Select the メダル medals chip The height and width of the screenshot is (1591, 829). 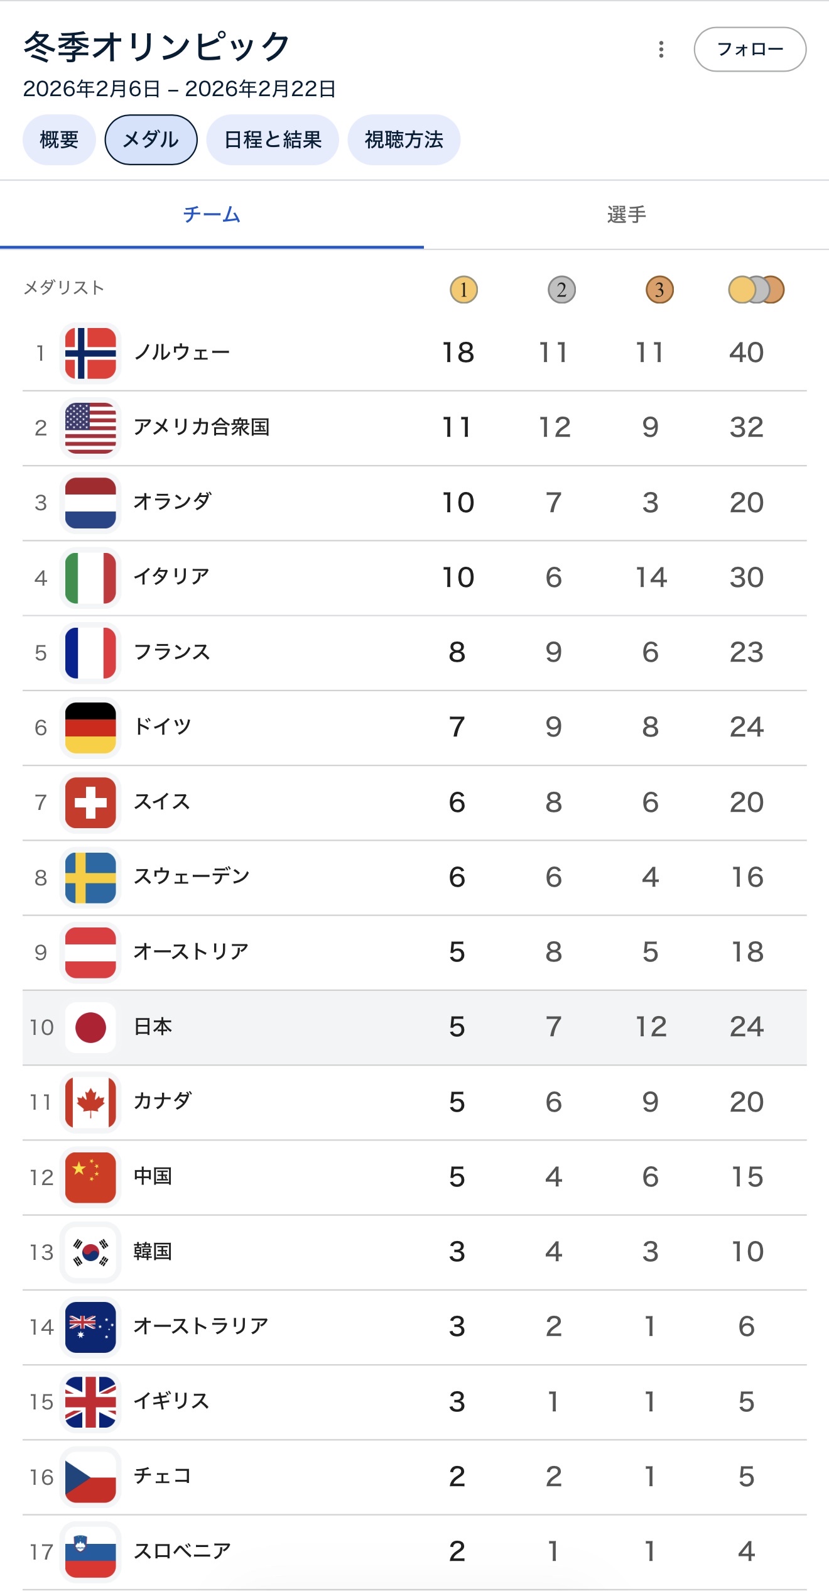point(151,139)
